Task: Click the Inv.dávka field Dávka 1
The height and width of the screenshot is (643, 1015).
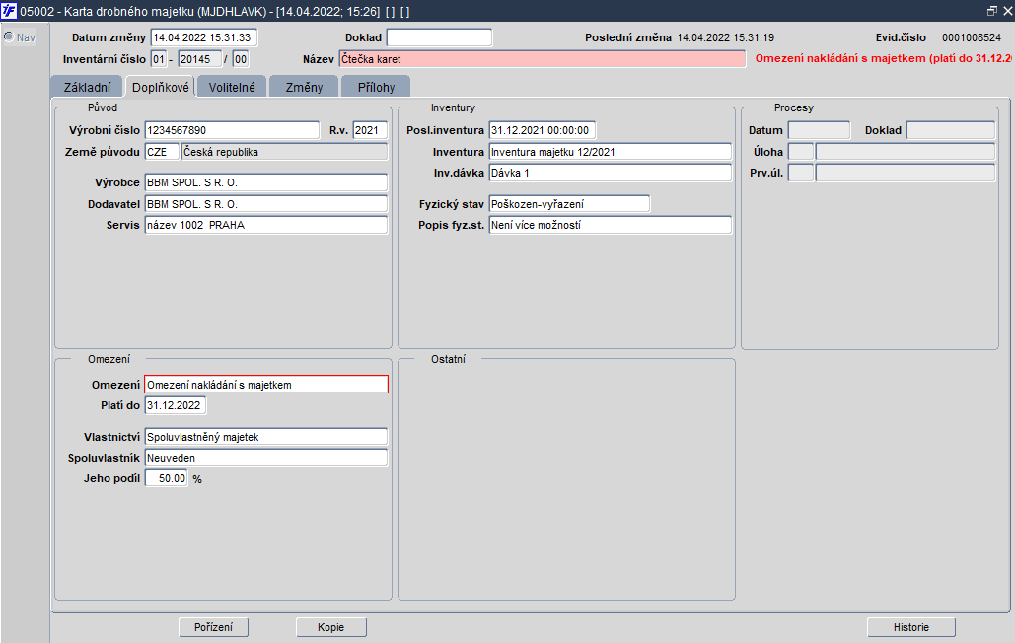Action: (x=611, y=173)
